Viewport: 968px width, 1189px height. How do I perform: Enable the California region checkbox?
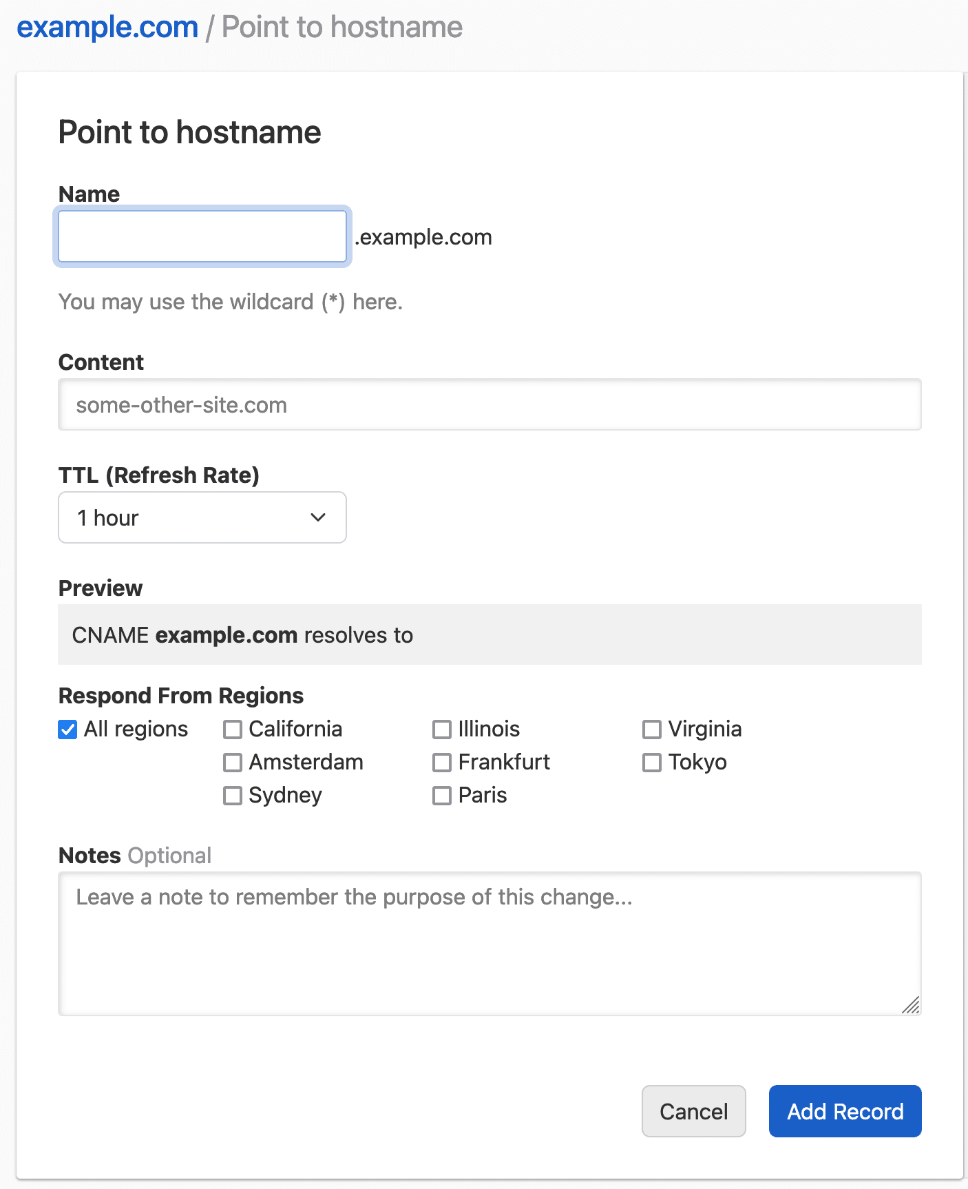coord(233,730)
